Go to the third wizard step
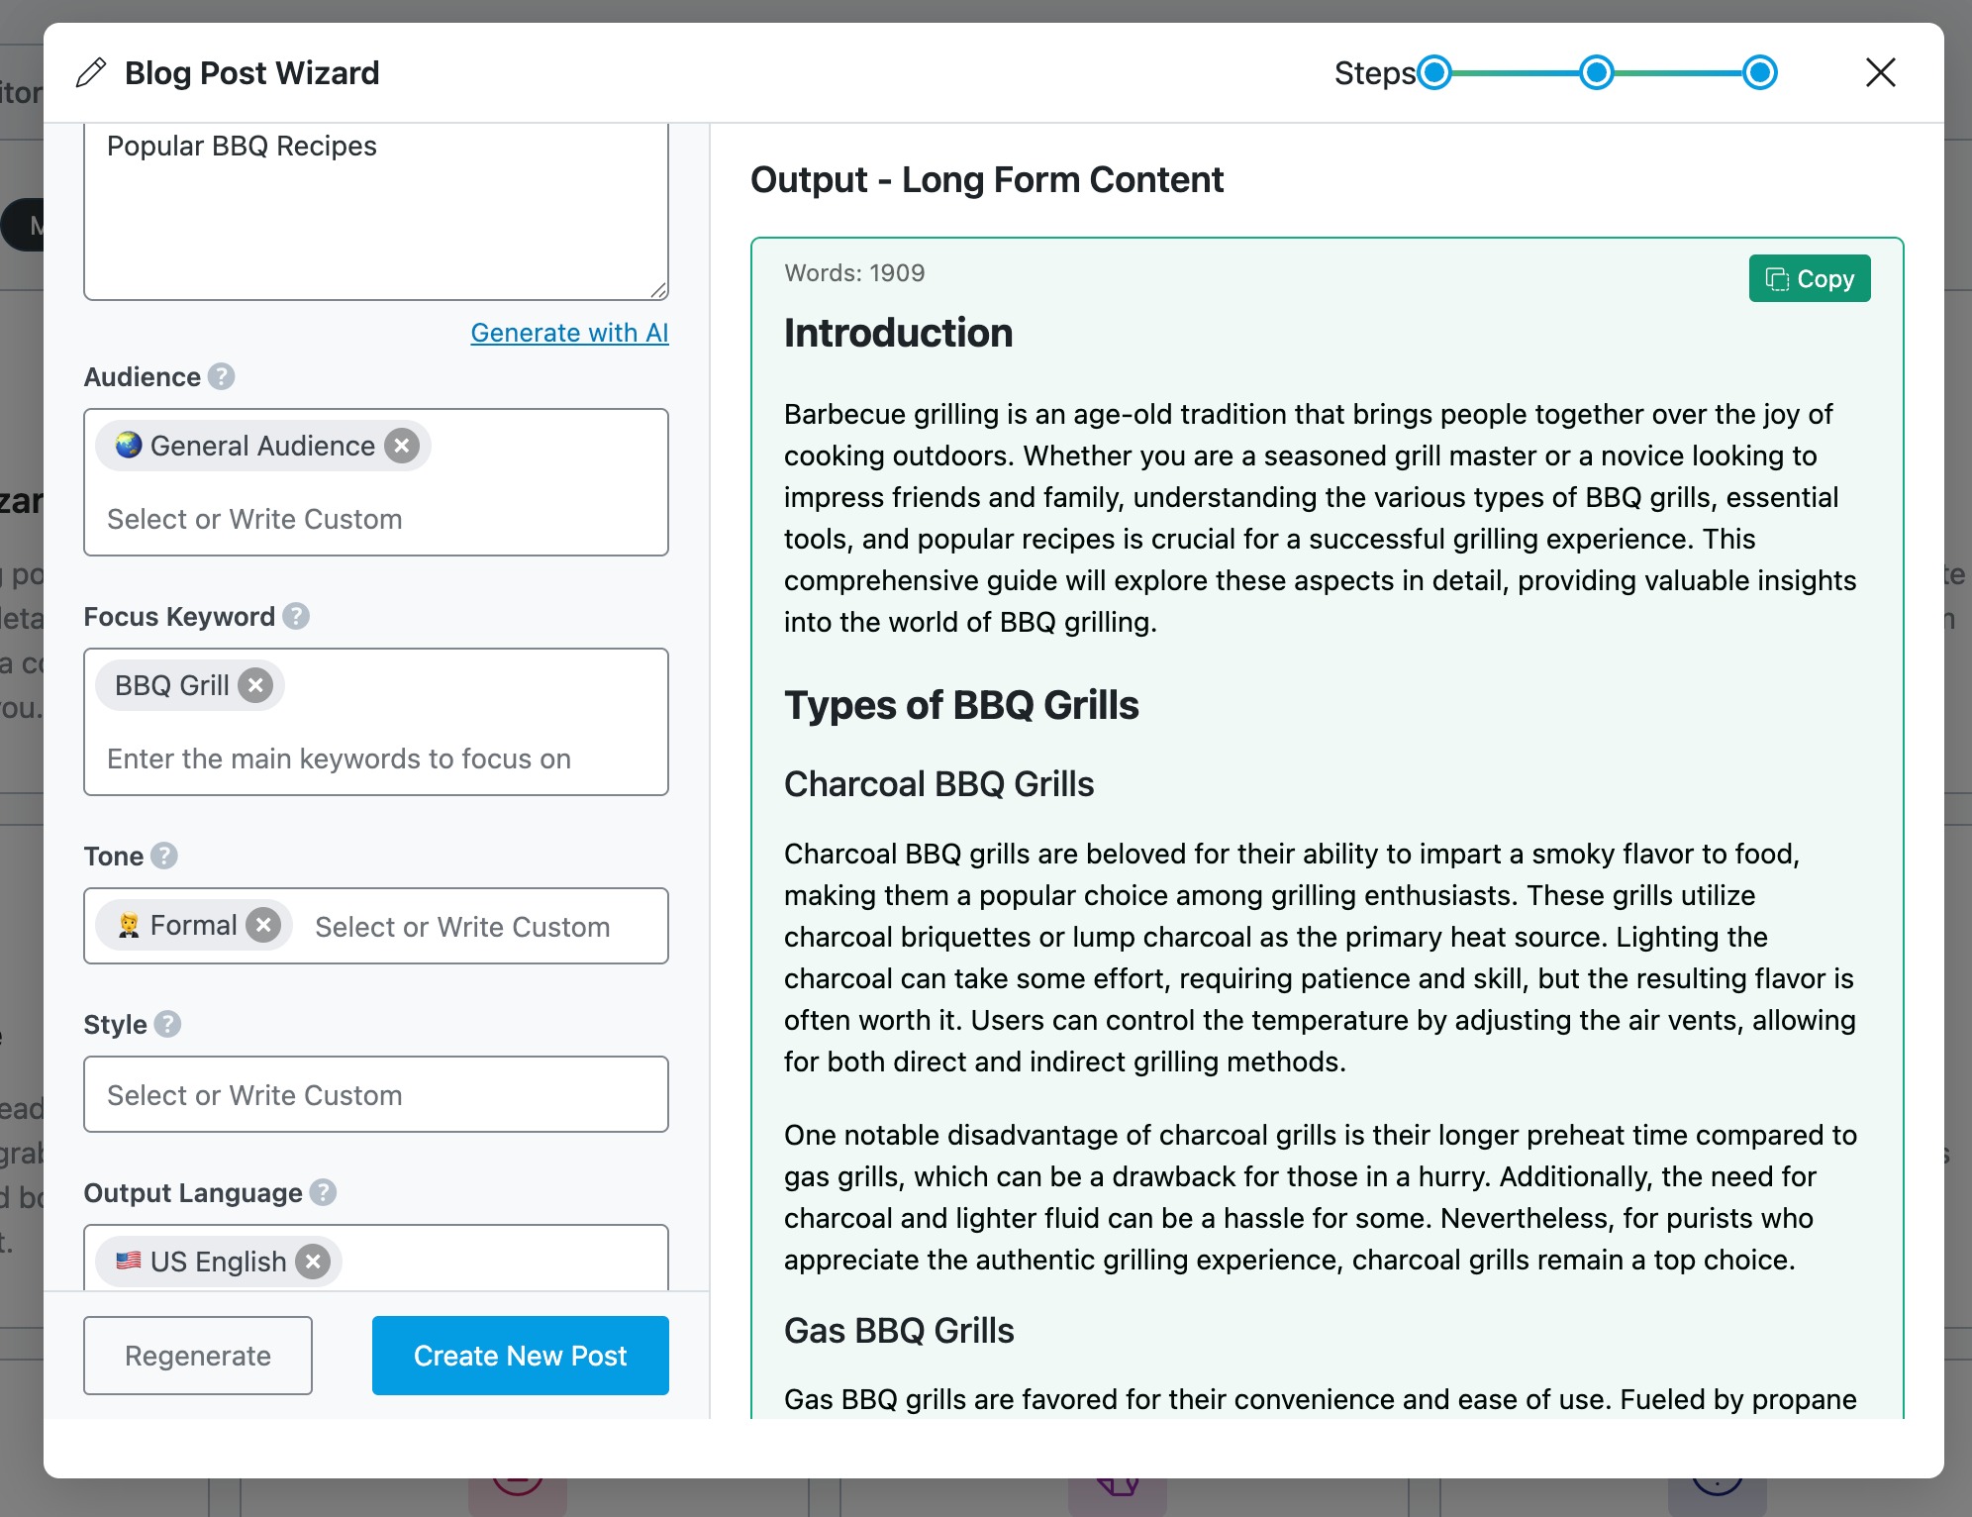This screenshot has height=1517, width=1972. [1759, 72]
